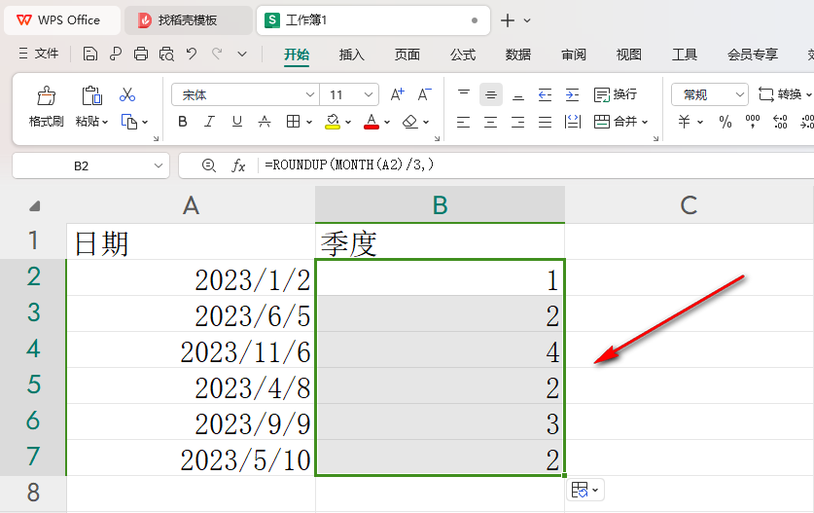Click the Redo arrow icon

click(217, 53)
